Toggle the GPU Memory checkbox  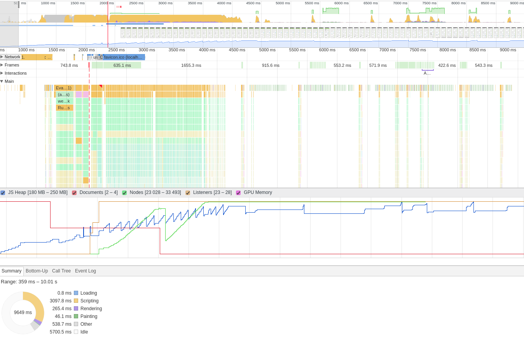(x=238, y=192)
